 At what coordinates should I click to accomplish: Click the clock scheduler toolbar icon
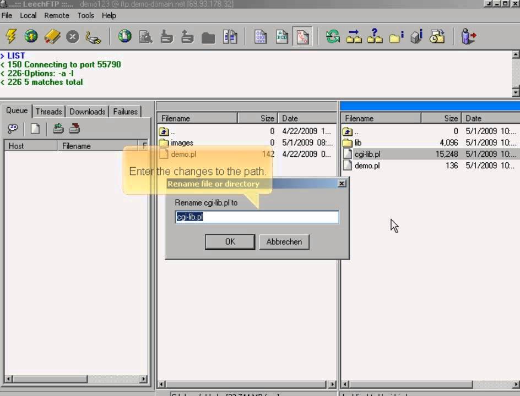pyautogui.click(x=437, y=37)
